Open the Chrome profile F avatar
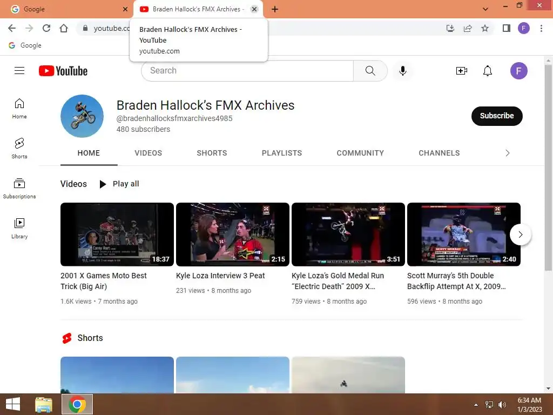 [x=524, y=28]
